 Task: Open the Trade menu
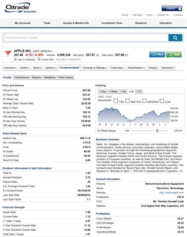(47, 23)
